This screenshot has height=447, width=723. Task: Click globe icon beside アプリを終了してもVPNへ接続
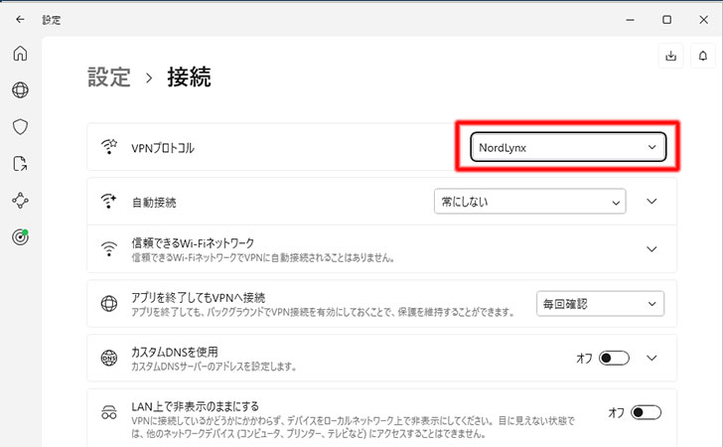point(109,303)
